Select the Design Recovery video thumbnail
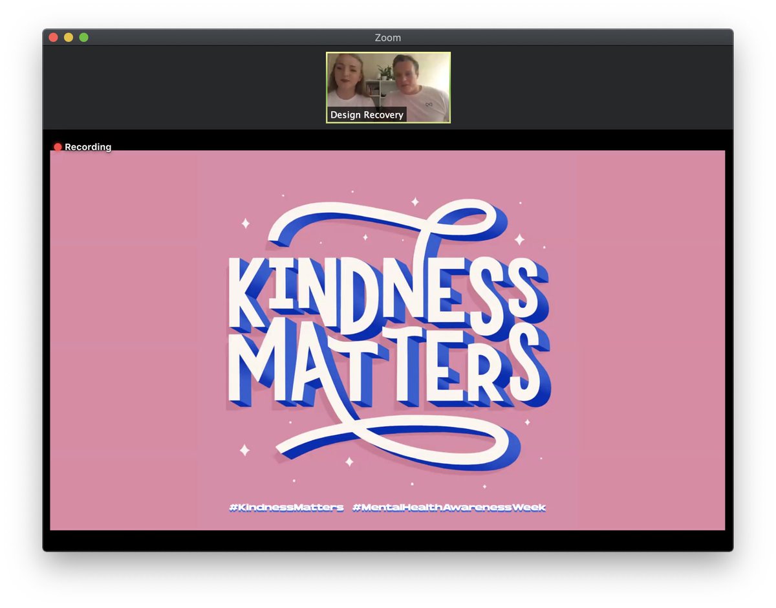This screenshot has height=608, width=776. 388,87
